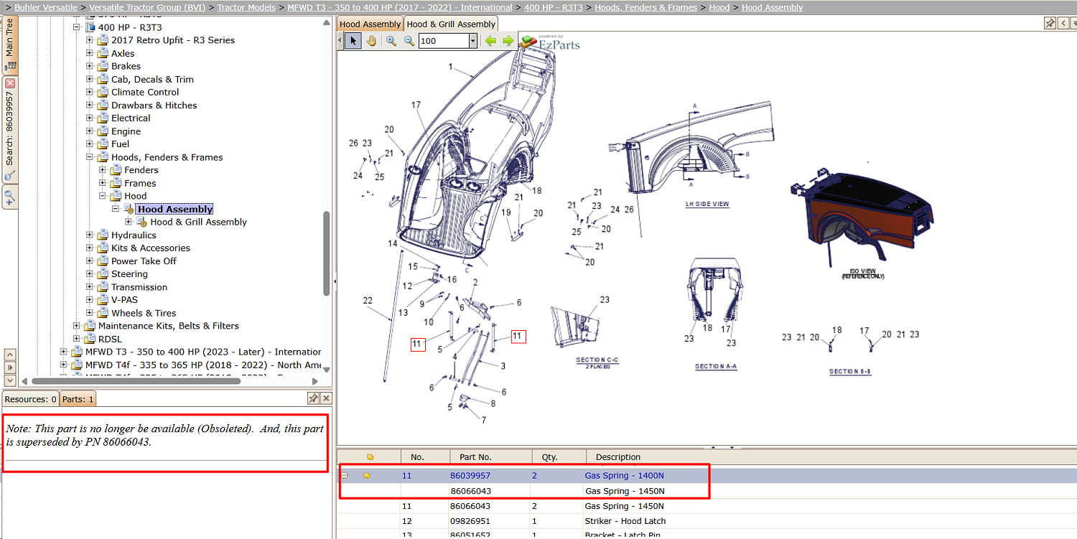The image size is (1077, 539).
Task: Zoom out of the hood diagram
Action: pyautogui.click(x=409, y=41)
